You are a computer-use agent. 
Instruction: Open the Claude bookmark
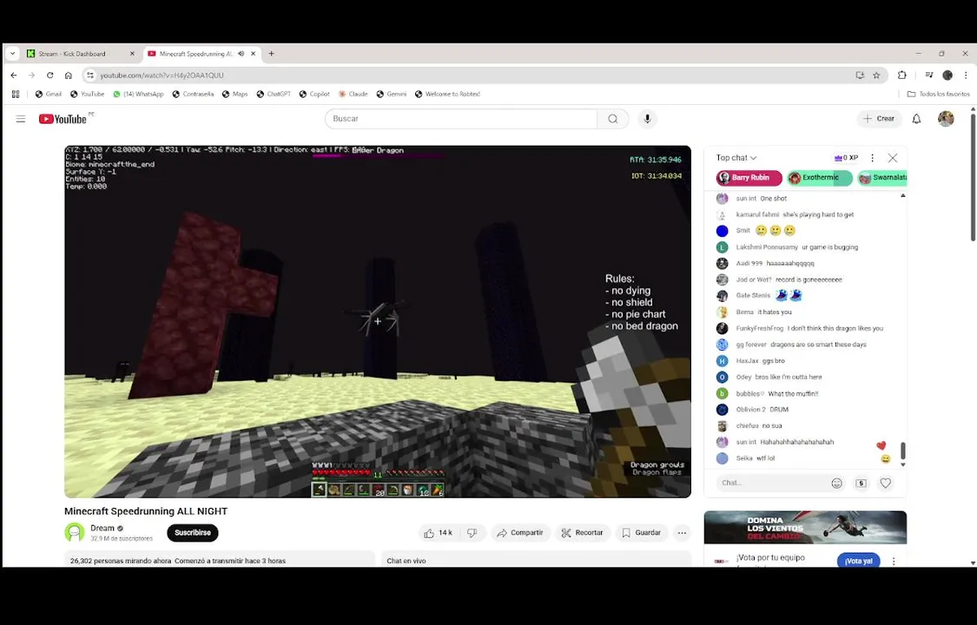353,94
